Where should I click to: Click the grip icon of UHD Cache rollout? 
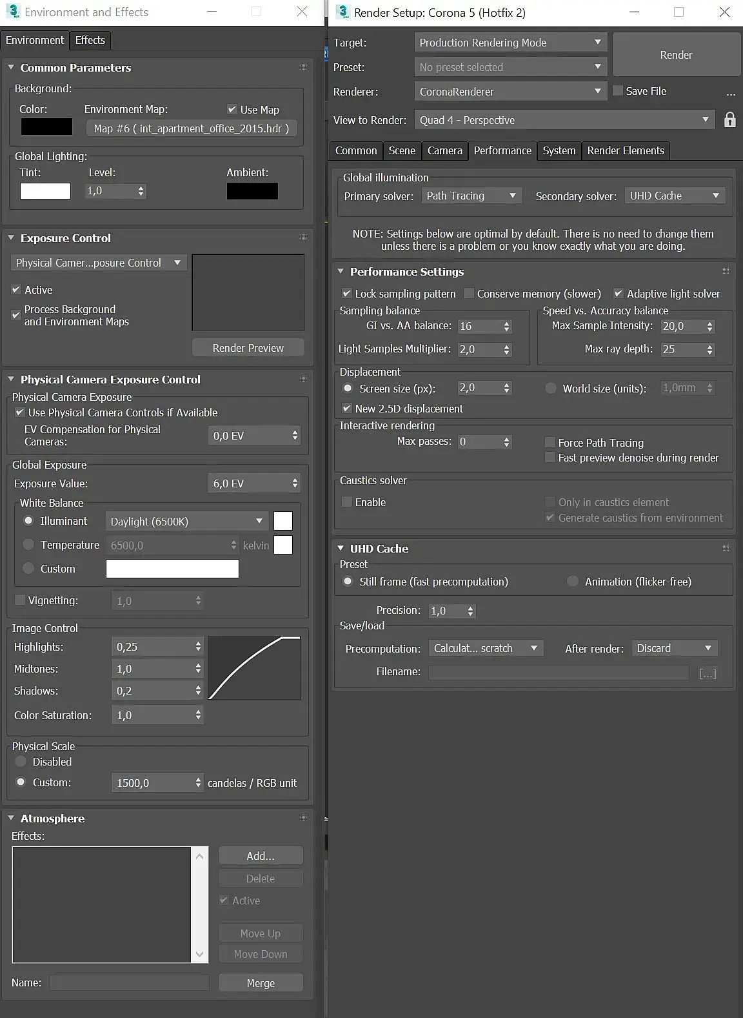726,547
